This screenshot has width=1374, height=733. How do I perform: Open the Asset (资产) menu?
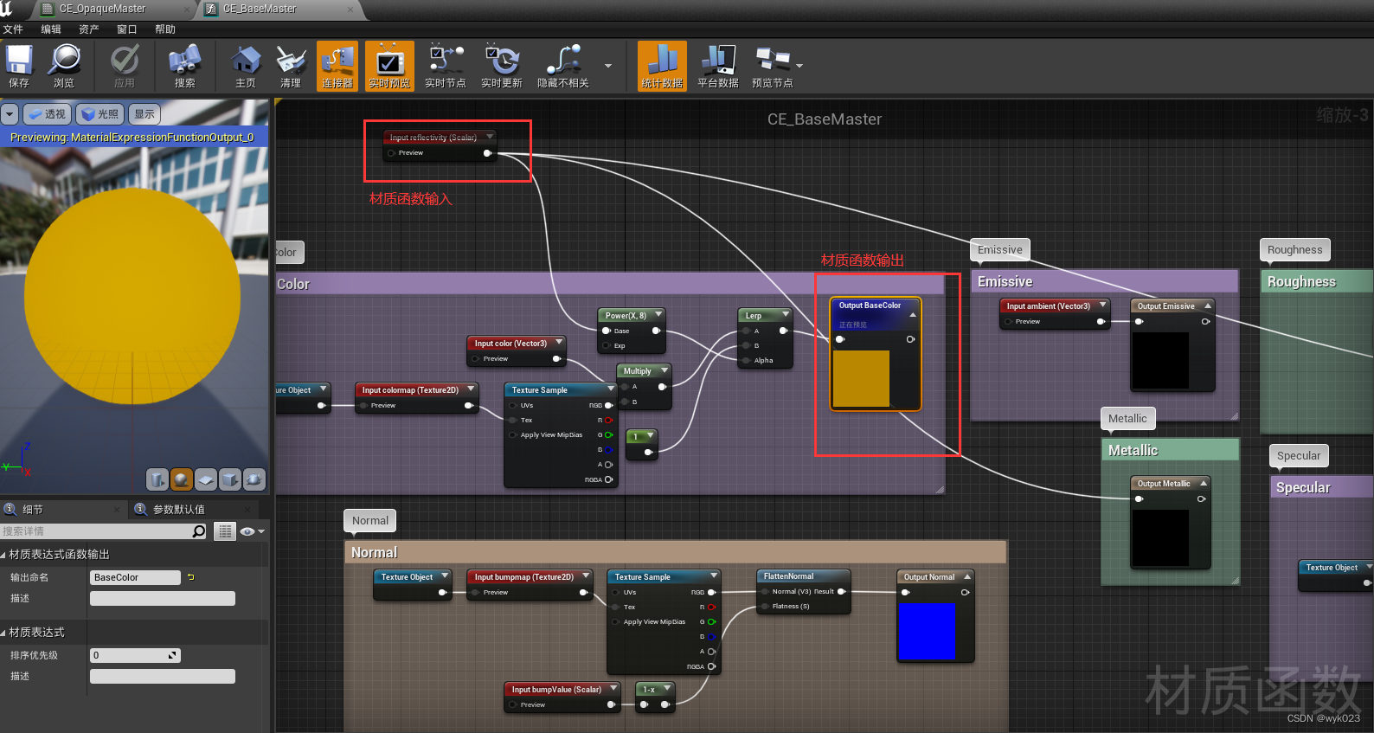(89, 29)
